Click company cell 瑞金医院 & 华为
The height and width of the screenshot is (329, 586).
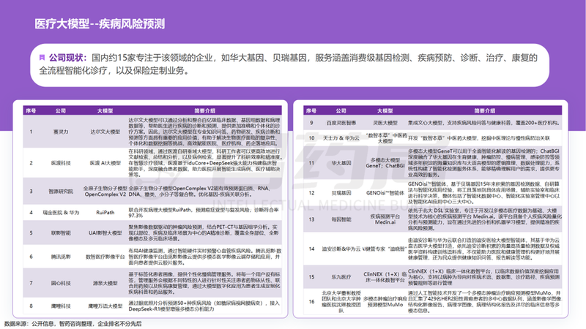61,213
